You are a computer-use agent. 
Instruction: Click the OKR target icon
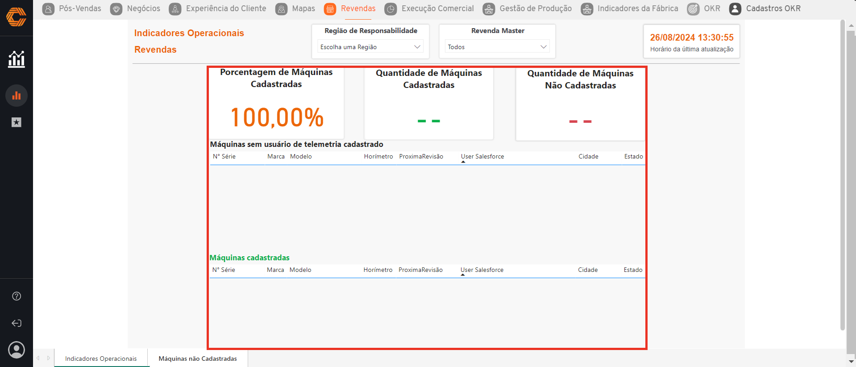(x=694, y=8)
